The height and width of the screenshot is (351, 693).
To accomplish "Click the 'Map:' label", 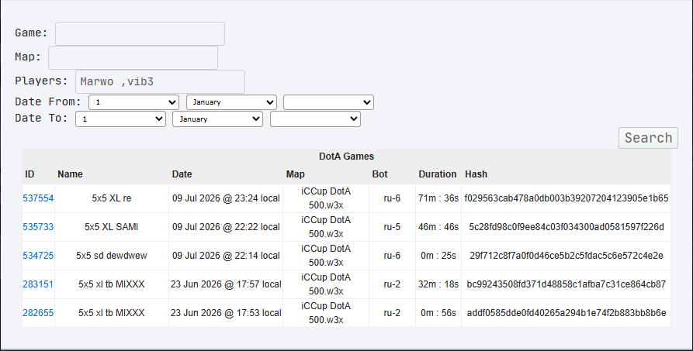I will pos(28,57).
